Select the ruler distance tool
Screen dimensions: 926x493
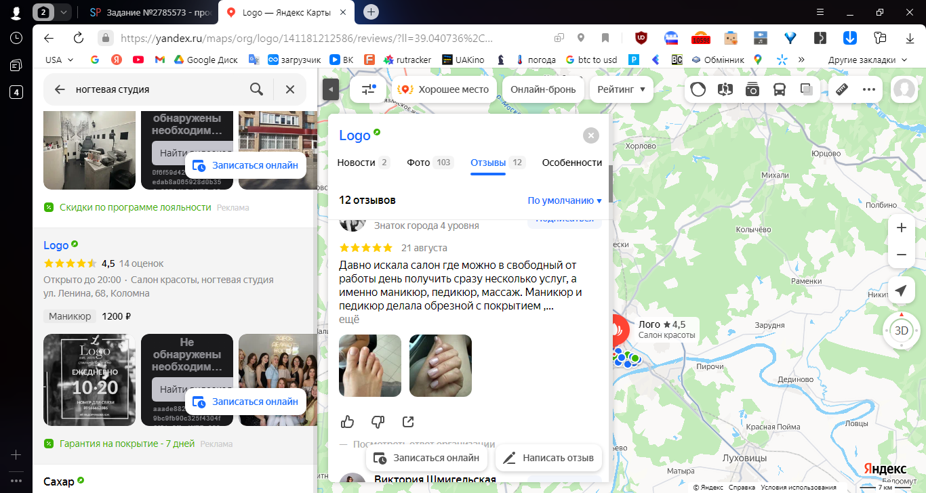(843, 89)
